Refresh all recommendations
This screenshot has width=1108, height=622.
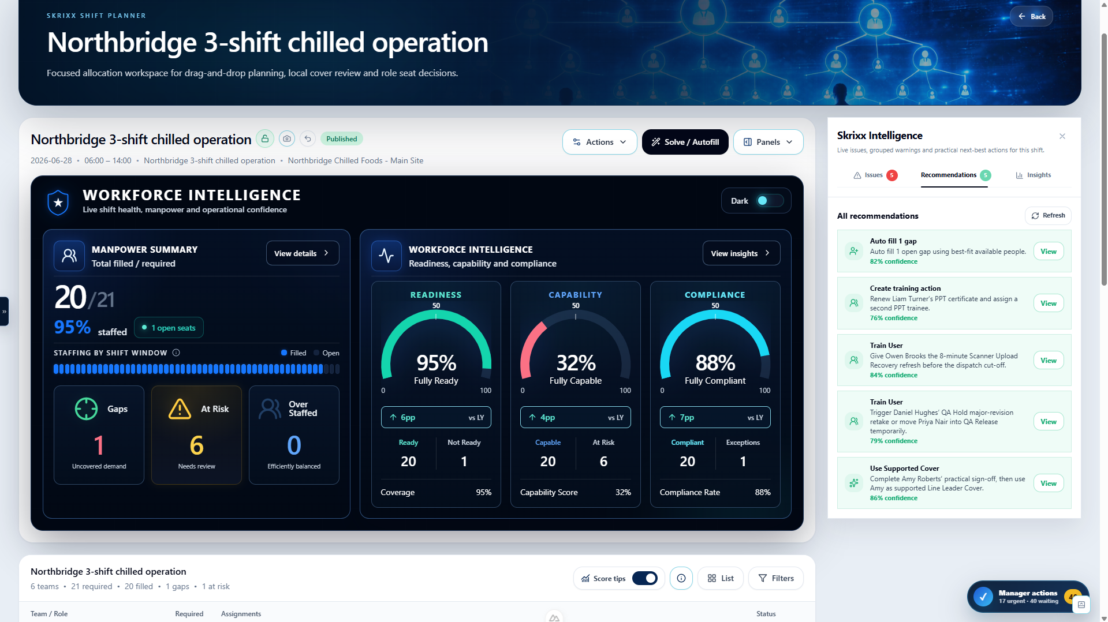1048,215
